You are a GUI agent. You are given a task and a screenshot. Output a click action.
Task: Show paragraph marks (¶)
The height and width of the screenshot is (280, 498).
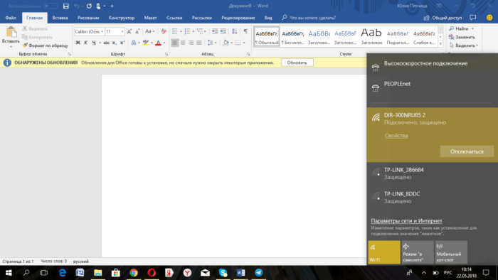click(245, 31)
